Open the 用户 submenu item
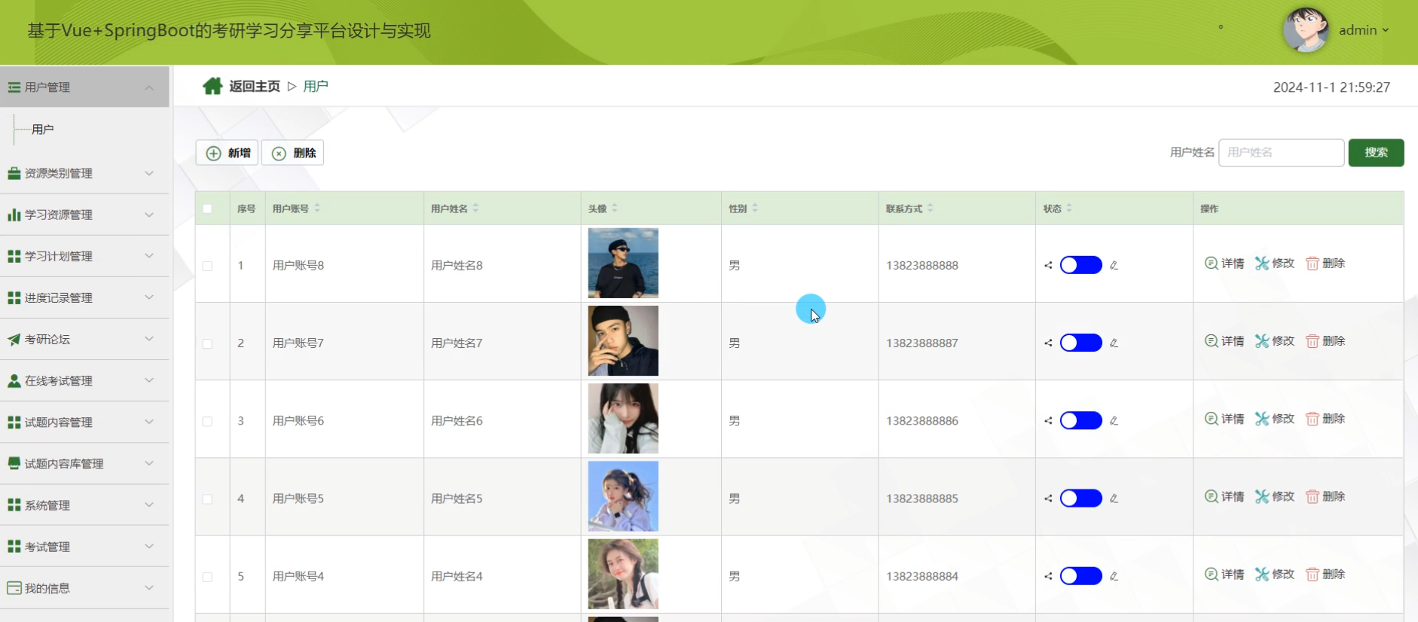The width and height of the screenshot is (1418, 622). coord(43,130)
